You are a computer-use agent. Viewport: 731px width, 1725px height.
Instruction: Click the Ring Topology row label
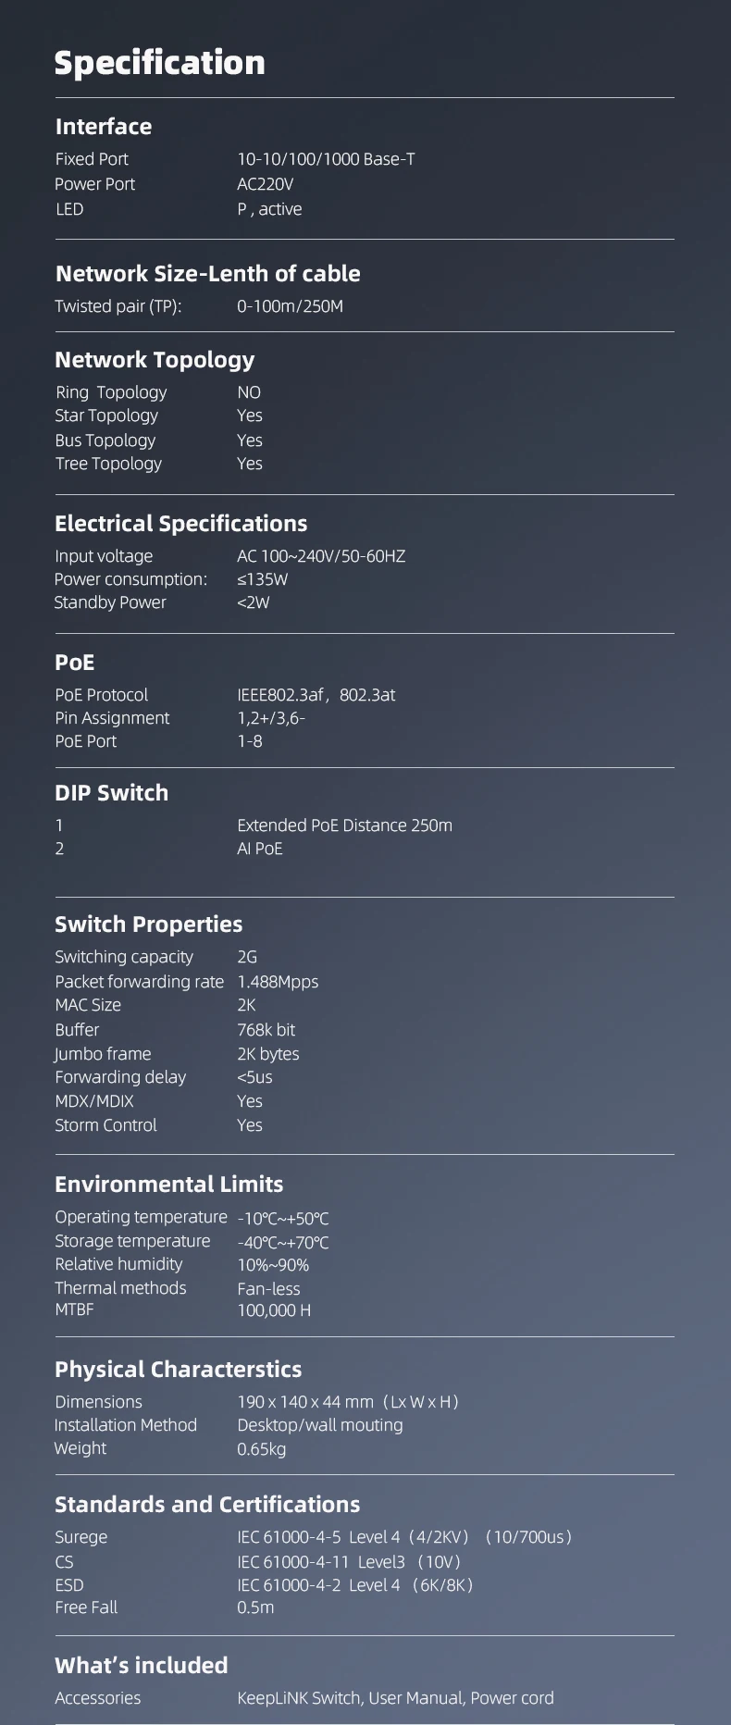[x=111, y=392]
